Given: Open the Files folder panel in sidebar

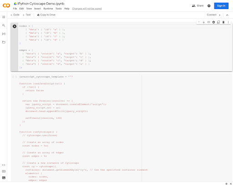Looking at the screenshot, I should coord(4,42).
